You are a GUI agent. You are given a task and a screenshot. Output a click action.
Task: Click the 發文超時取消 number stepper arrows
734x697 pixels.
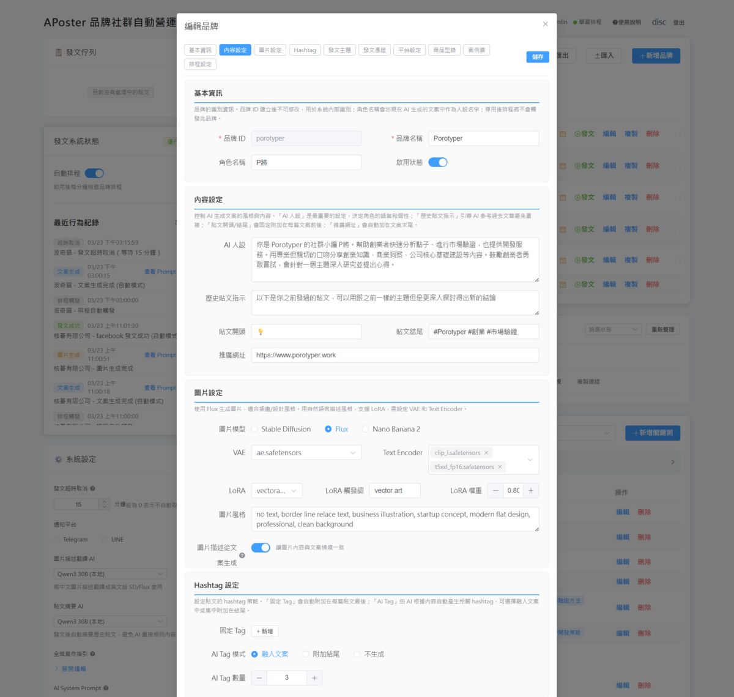click(x=104, y=504)
